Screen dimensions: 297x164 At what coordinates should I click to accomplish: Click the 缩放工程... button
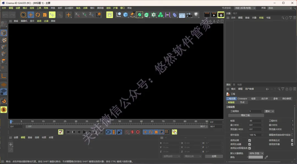(246, 115)
